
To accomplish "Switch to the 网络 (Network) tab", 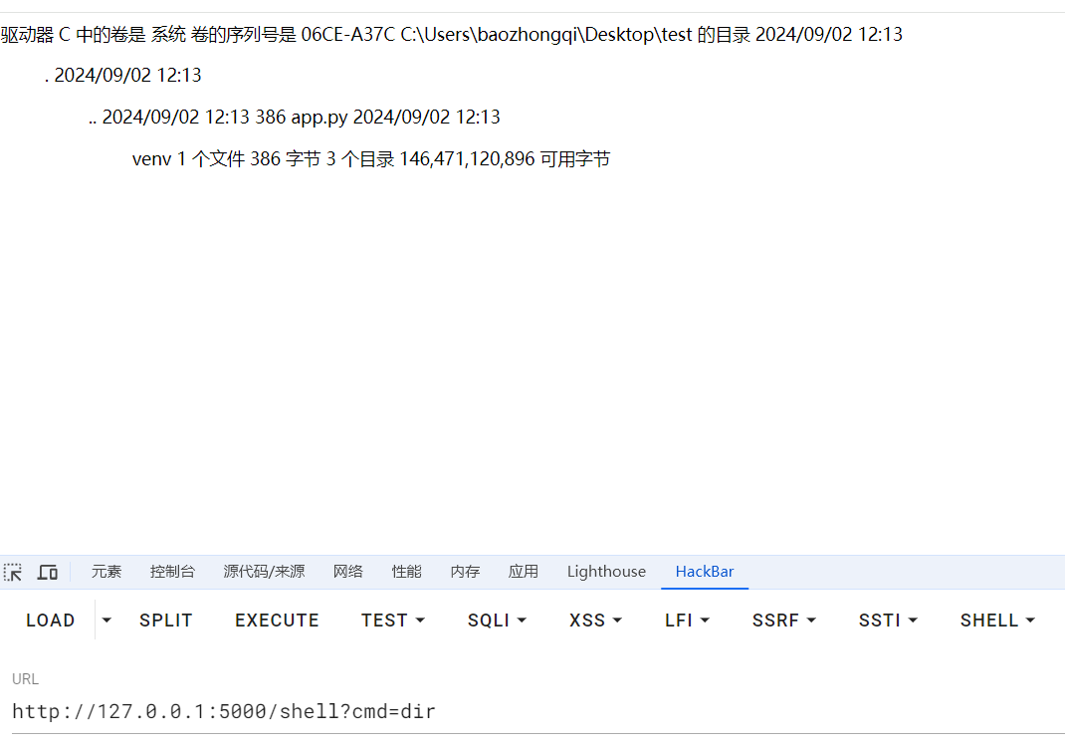I will tap(348, 572).
